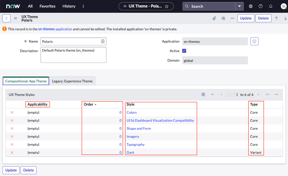
Task: Go to first page of UX Theme Styles
Action: coord(212,94)
